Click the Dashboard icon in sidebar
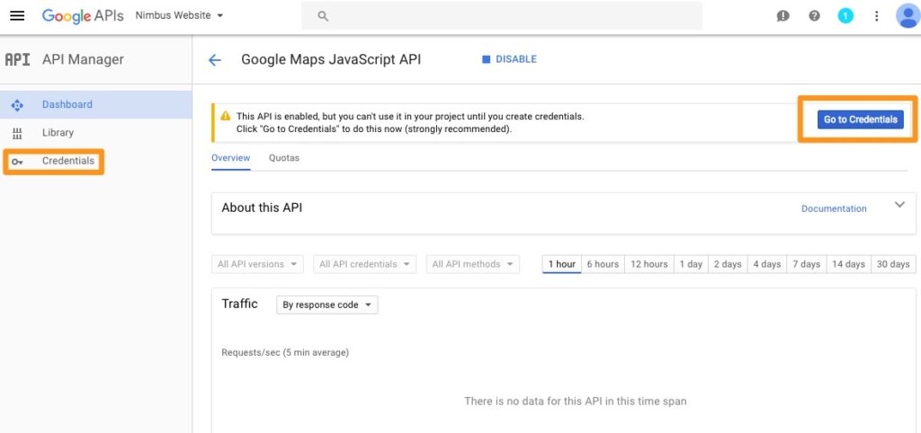 pyautogui.click(x=17, y=105)
